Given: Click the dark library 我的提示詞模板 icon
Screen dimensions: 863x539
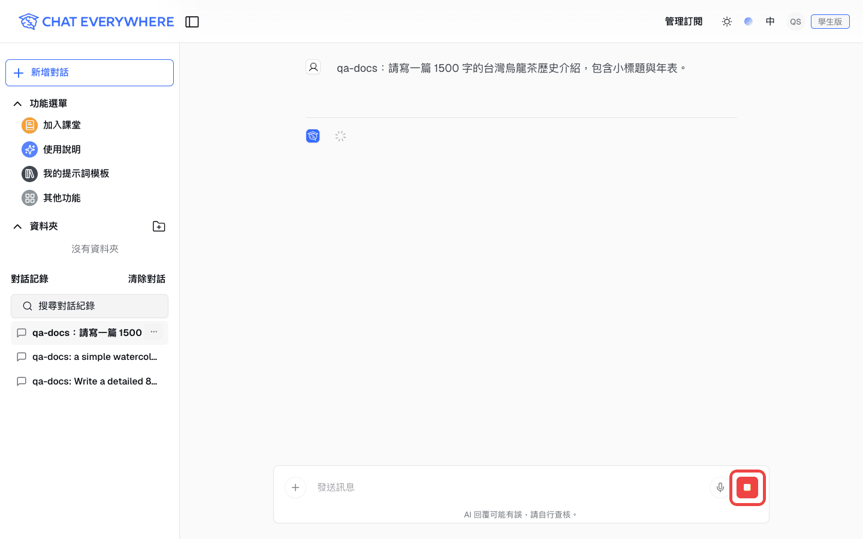Looking at the screenshot, I should pos(29,174).
